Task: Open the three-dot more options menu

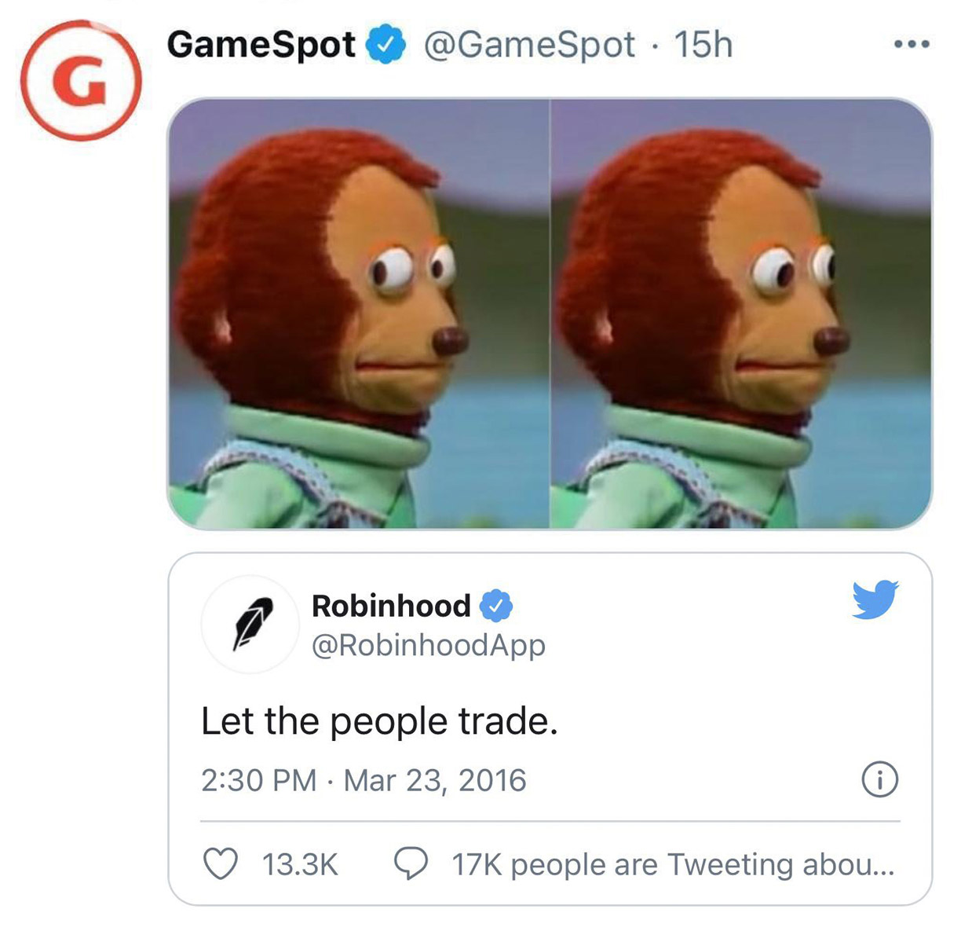Action: [912, 44]
